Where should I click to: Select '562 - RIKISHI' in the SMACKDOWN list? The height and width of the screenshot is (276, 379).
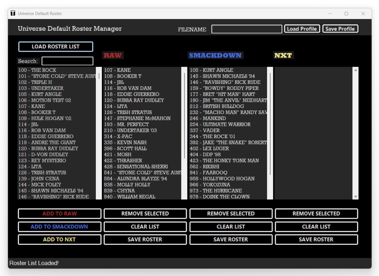pyautogui.click(x=228, y=166)
